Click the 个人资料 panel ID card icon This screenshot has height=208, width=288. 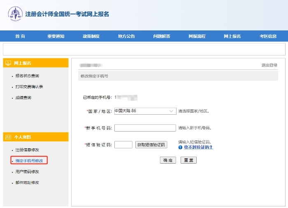pos(8,137)
